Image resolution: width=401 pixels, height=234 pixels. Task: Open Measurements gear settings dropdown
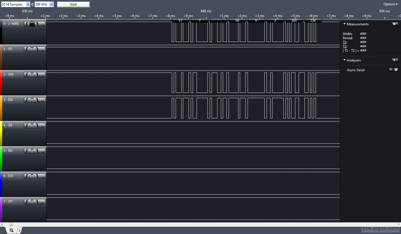pyautogui.click(x=395, y=24)
